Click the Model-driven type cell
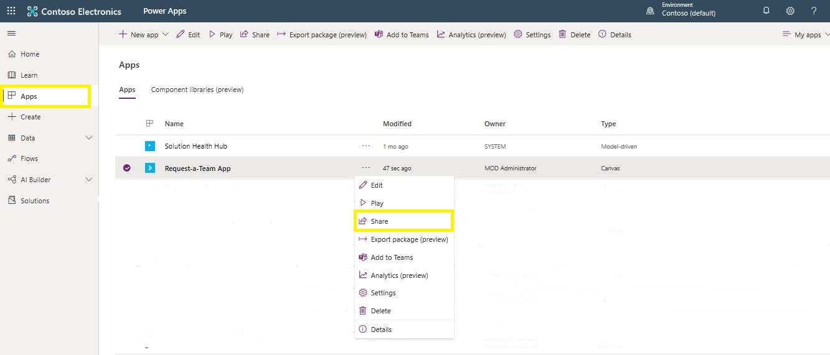830x355 pixels. [x=619, y=147]
